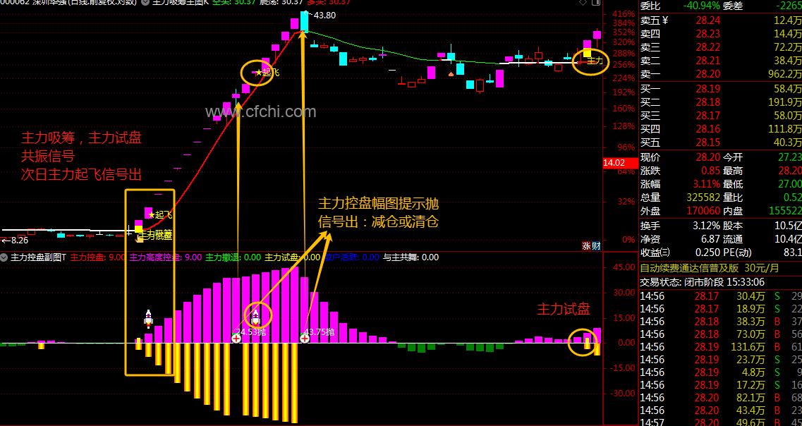The width and height of the screenshot is (802, 426).
Task: Select the 买五 28.15 order row
Action: tap(721, 142)
